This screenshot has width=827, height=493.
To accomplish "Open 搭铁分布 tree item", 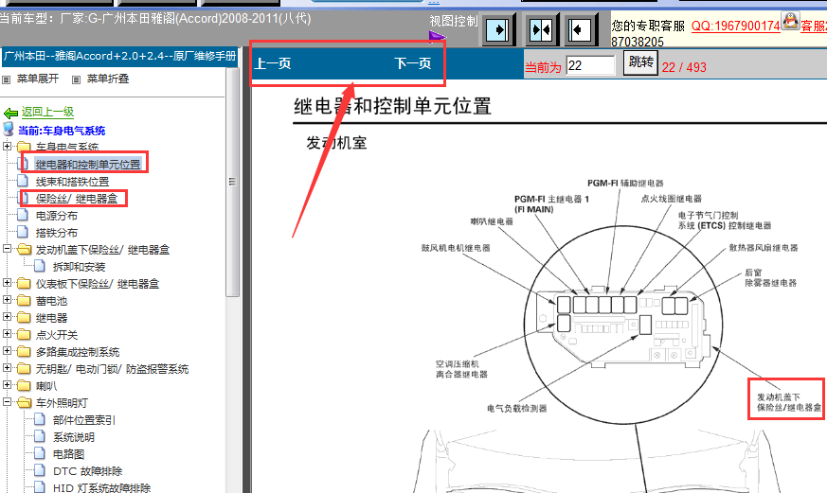I will pos(57,233).
